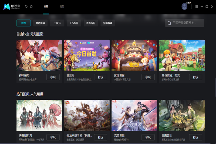Maximize the Tencent Pioneer window
Screen dimensions: 216x144
(x=207, y=6)
